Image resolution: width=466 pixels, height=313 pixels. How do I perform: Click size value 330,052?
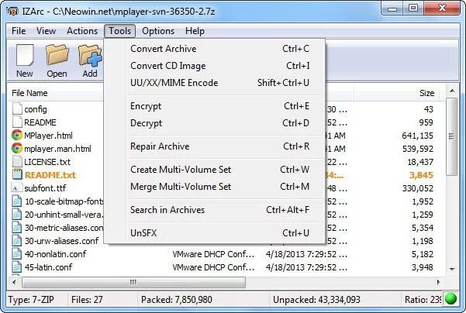(x=418, y=188)
